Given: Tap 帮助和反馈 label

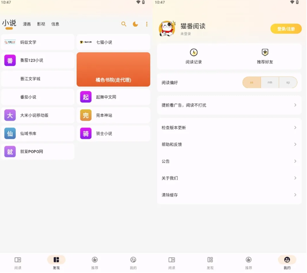Looking at the screenshot, I should coord(172,144).
